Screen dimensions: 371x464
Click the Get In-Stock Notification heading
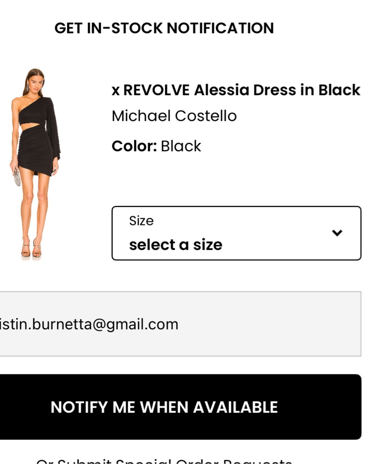pyautogui.click(x=164, y=28)
